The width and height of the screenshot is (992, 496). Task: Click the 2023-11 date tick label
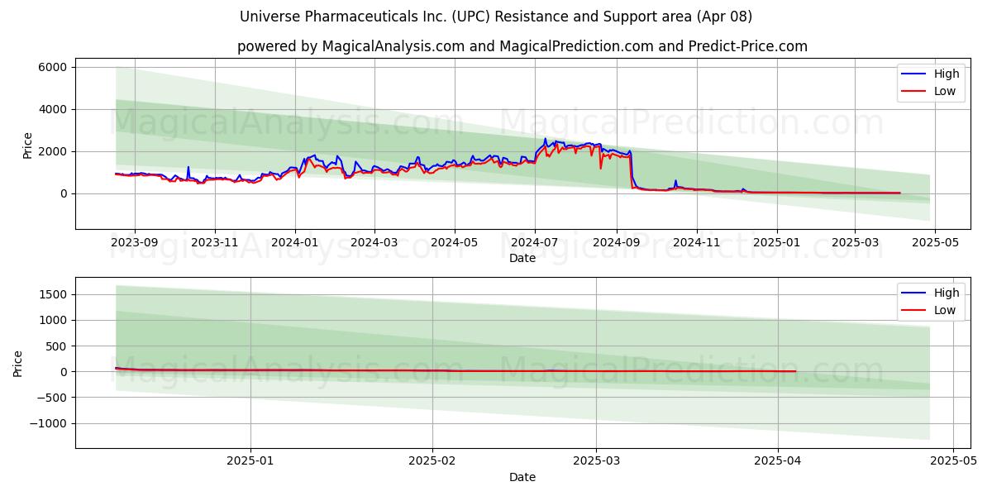[215, 243]
